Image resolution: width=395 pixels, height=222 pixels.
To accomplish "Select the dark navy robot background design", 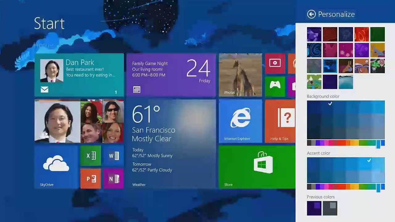I will 346,34.
